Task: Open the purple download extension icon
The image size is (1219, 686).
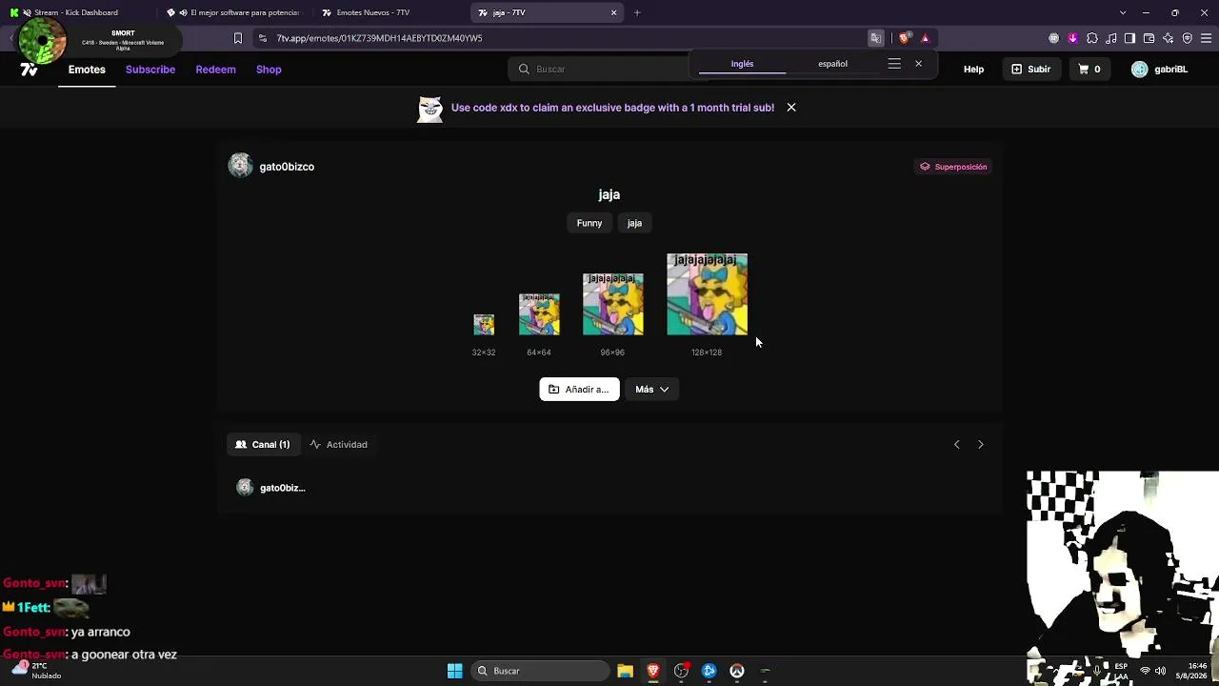Action: [x=1072, y=38]
